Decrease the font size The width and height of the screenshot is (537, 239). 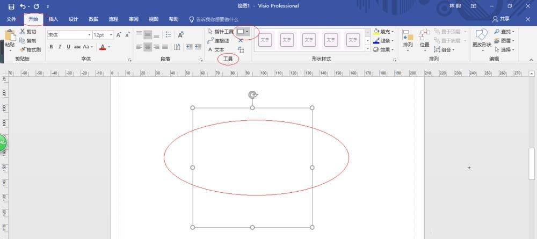coord(127,35)
